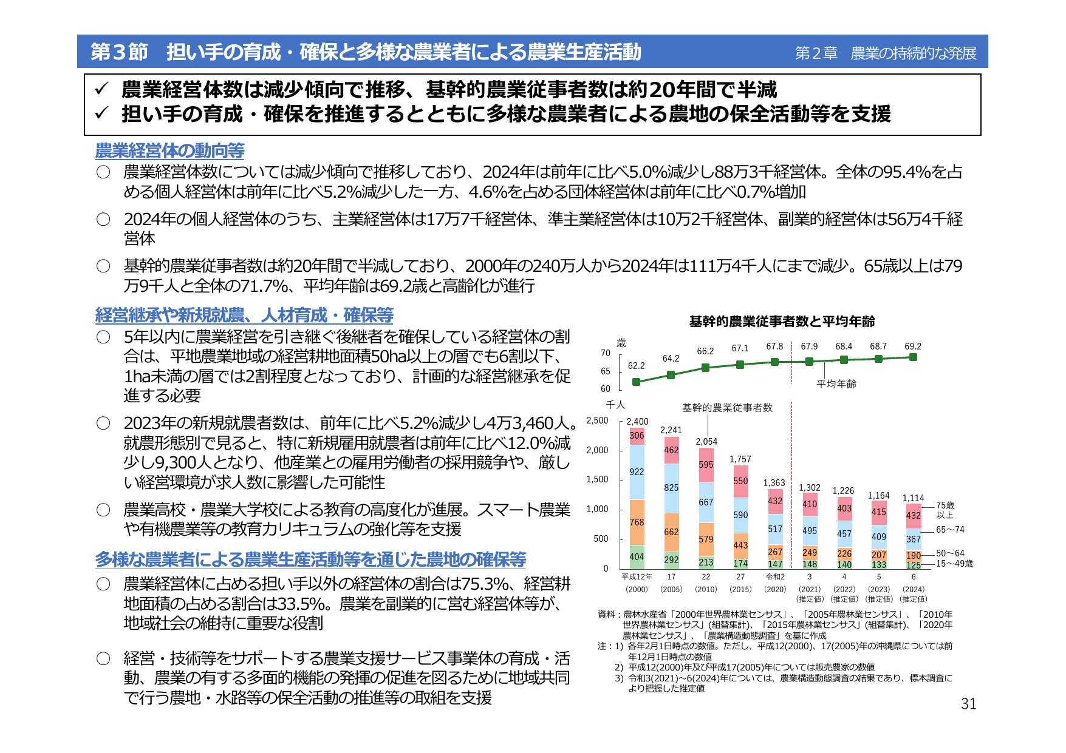1066x753 pixels.
Task: Select the chapter label "第2章 農業の持続的な発展"
Action: click(886, 53)
